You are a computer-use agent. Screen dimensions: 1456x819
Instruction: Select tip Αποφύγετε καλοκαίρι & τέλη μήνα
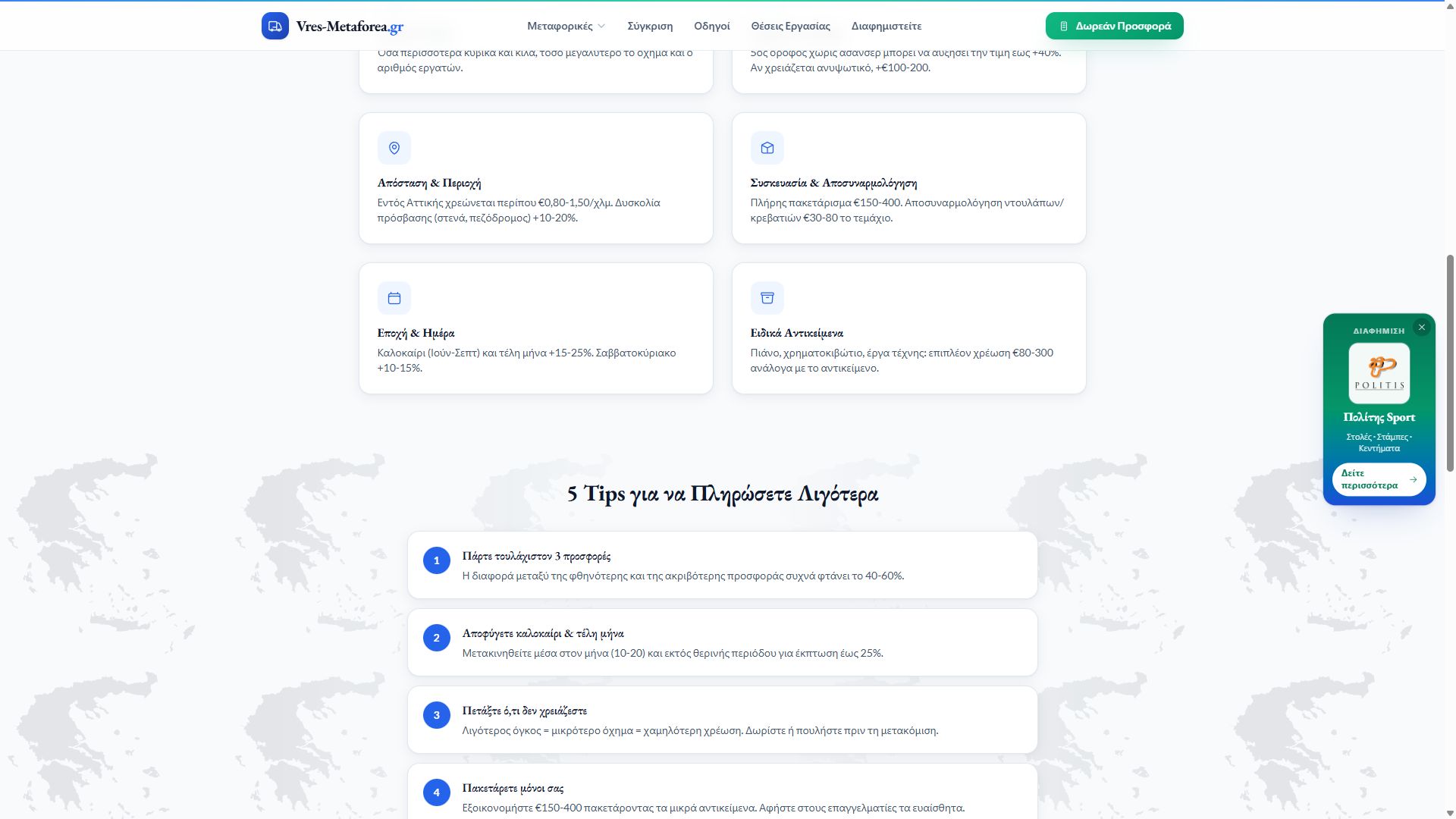pos(543,633)
